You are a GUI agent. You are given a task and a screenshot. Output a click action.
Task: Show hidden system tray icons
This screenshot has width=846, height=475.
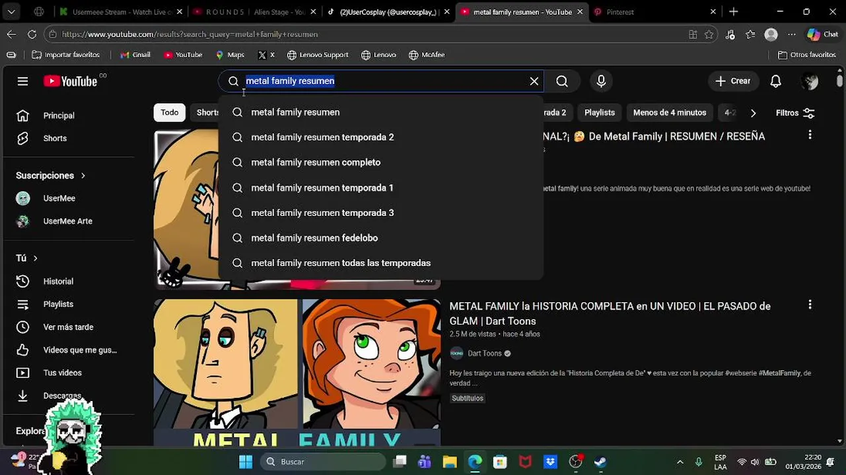680,462
